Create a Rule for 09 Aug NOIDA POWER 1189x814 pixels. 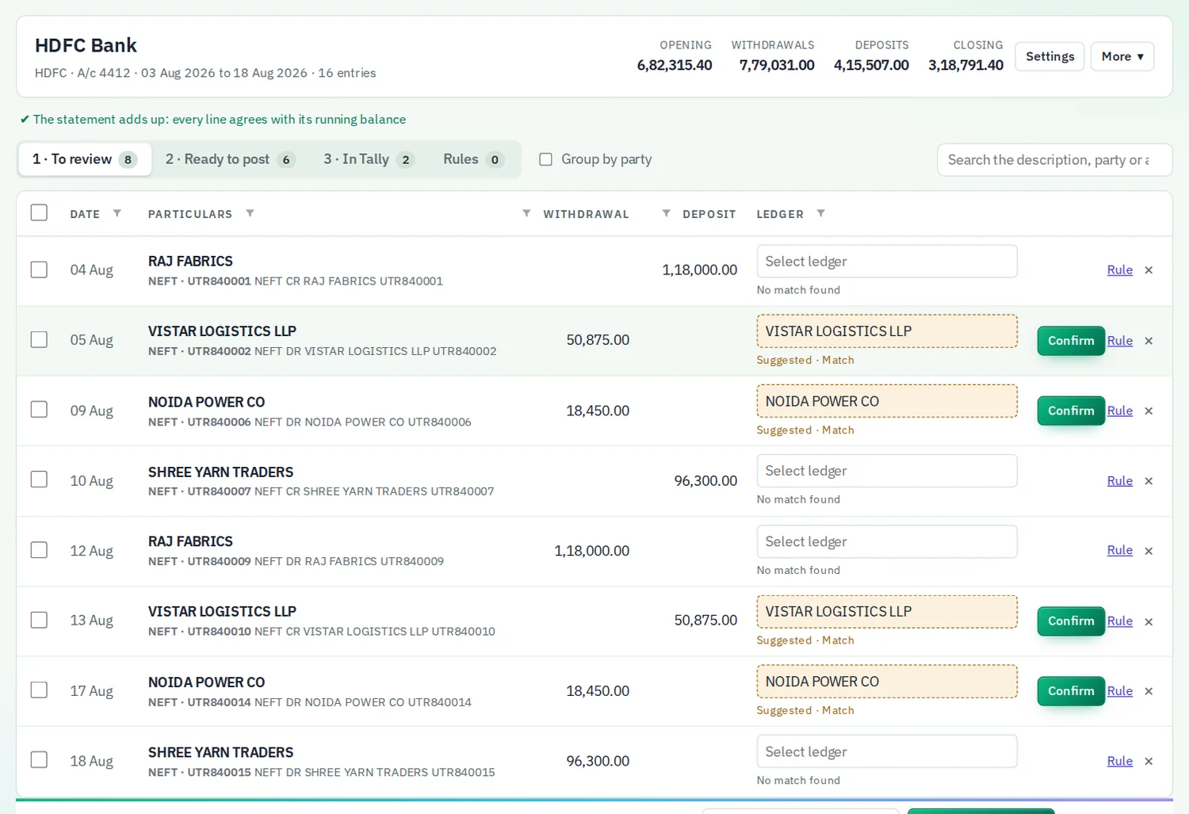tap(1120, 411)
